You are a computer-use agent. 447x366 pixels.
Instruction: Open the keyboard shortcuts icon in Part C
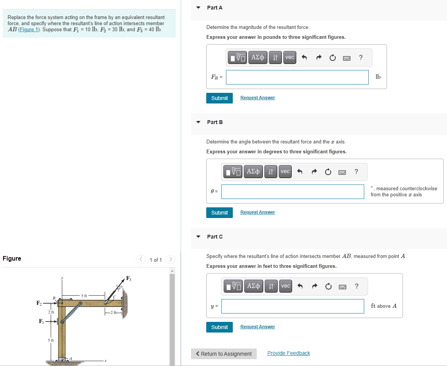pyautogui.click(x=342, y=286)
